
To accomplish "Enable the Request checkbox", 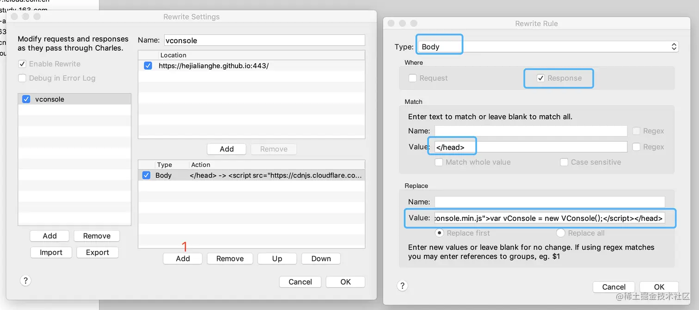I will (x=412, y=78).
